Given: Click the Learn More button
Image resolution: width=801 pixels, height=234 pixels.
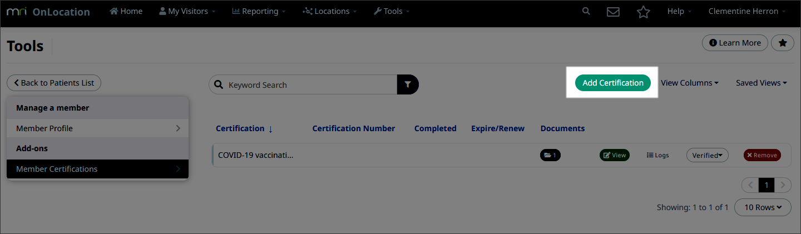Looking at the screenshot, I should 735,43.
